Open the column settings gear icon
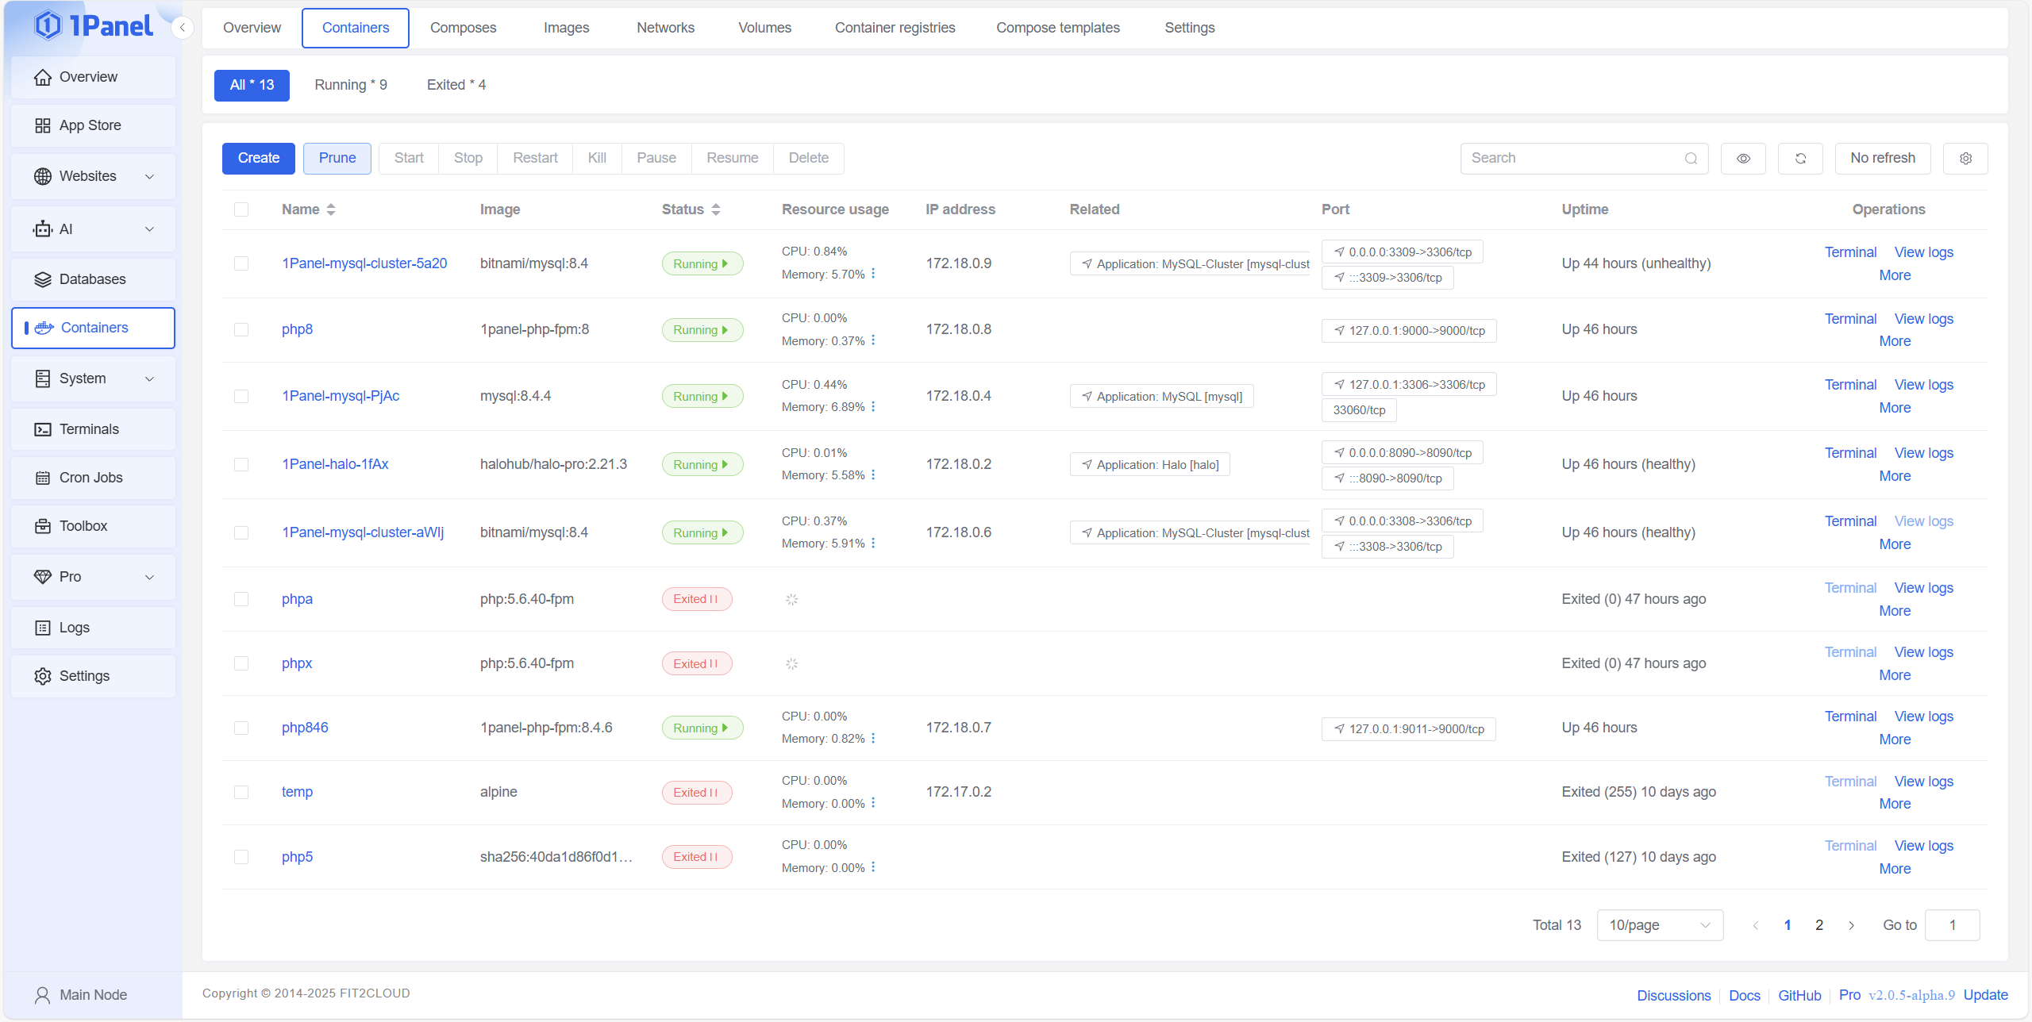 coord(1965,158)
